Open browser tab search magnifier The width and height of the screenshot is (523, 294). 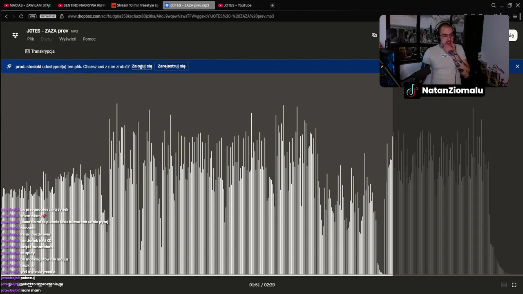(x=493, y=5)
